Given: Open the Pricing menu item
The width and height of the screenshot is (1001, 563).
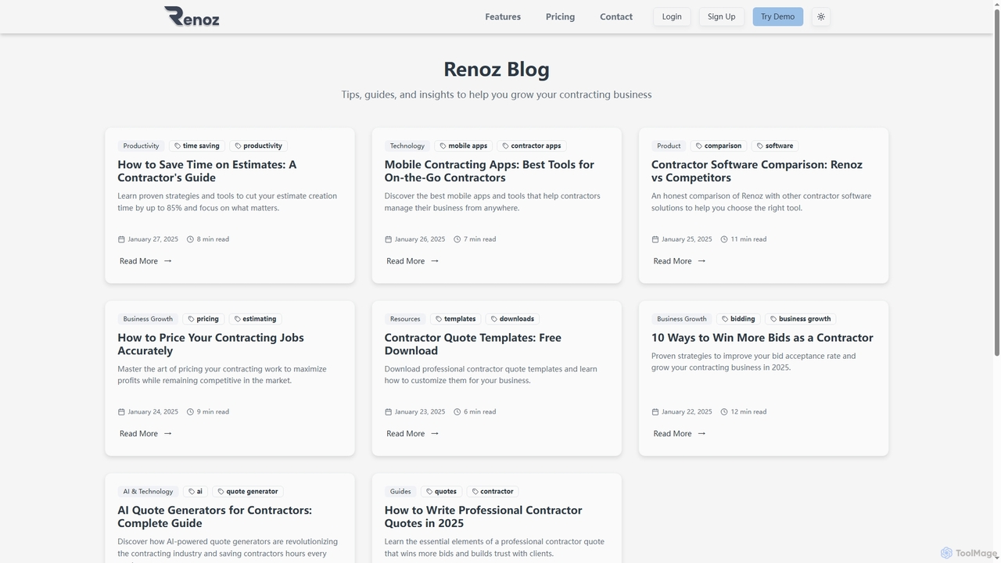Looking at the screenshot, I should tap(560, 16).
